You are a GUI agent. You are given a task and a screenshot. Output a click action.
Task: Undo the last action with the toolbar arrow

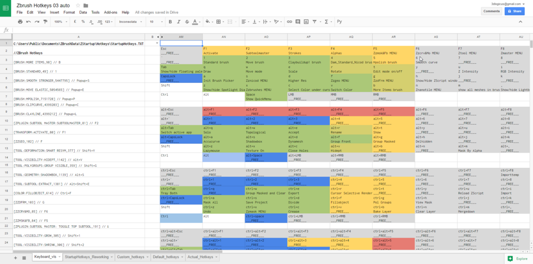(29, 22)
